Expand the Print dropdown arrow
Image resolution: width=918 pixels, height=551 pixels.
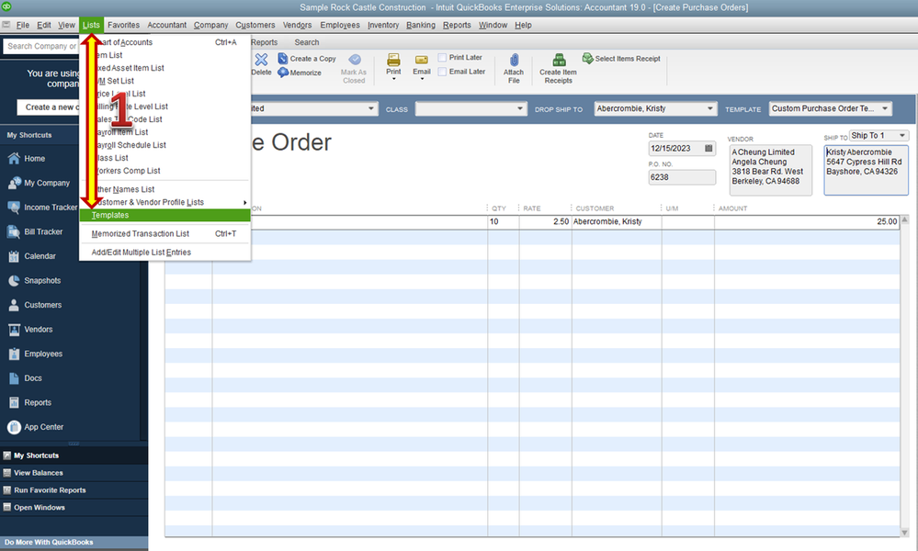coord(393,79)
